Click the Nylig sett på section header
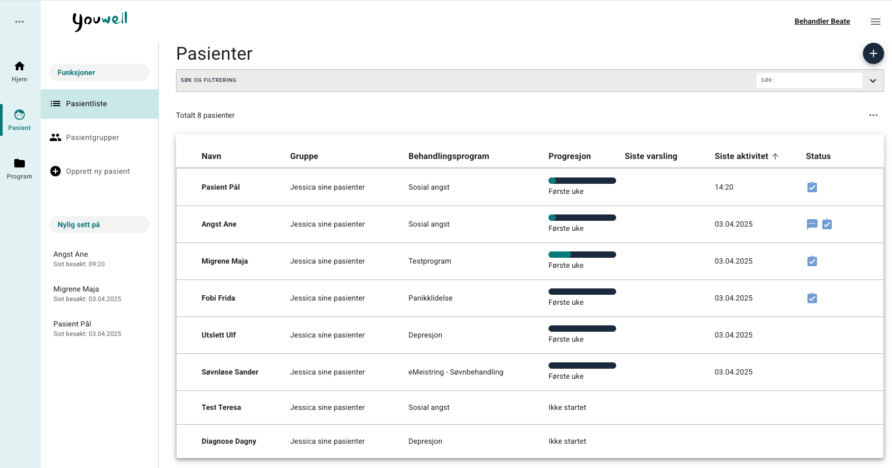The height and width of the screenshot is (468, 892). tap(99, 224)
